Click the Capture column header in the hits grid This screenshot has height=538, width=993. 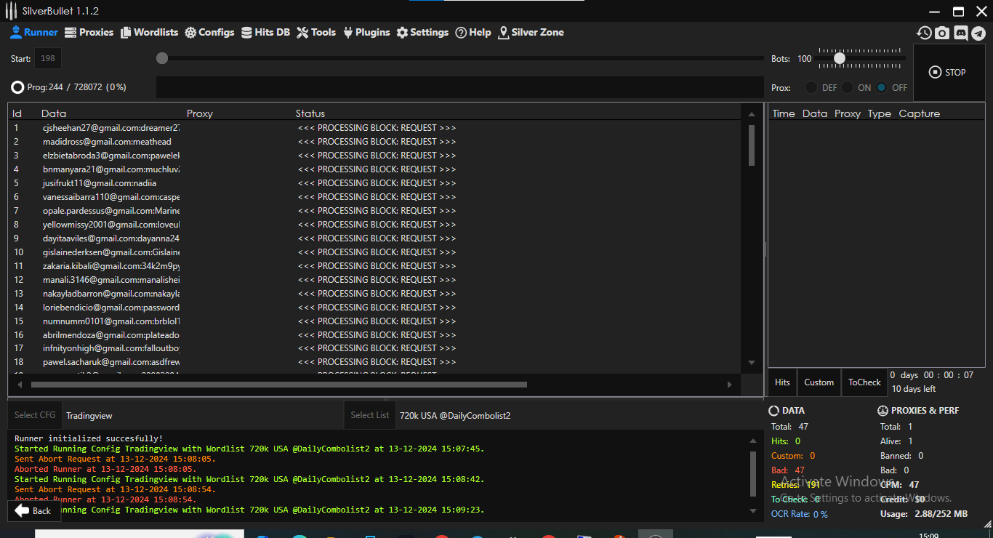tap(920, 113)
